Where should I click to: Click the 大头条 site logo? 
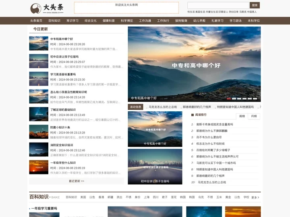[47, 8]
